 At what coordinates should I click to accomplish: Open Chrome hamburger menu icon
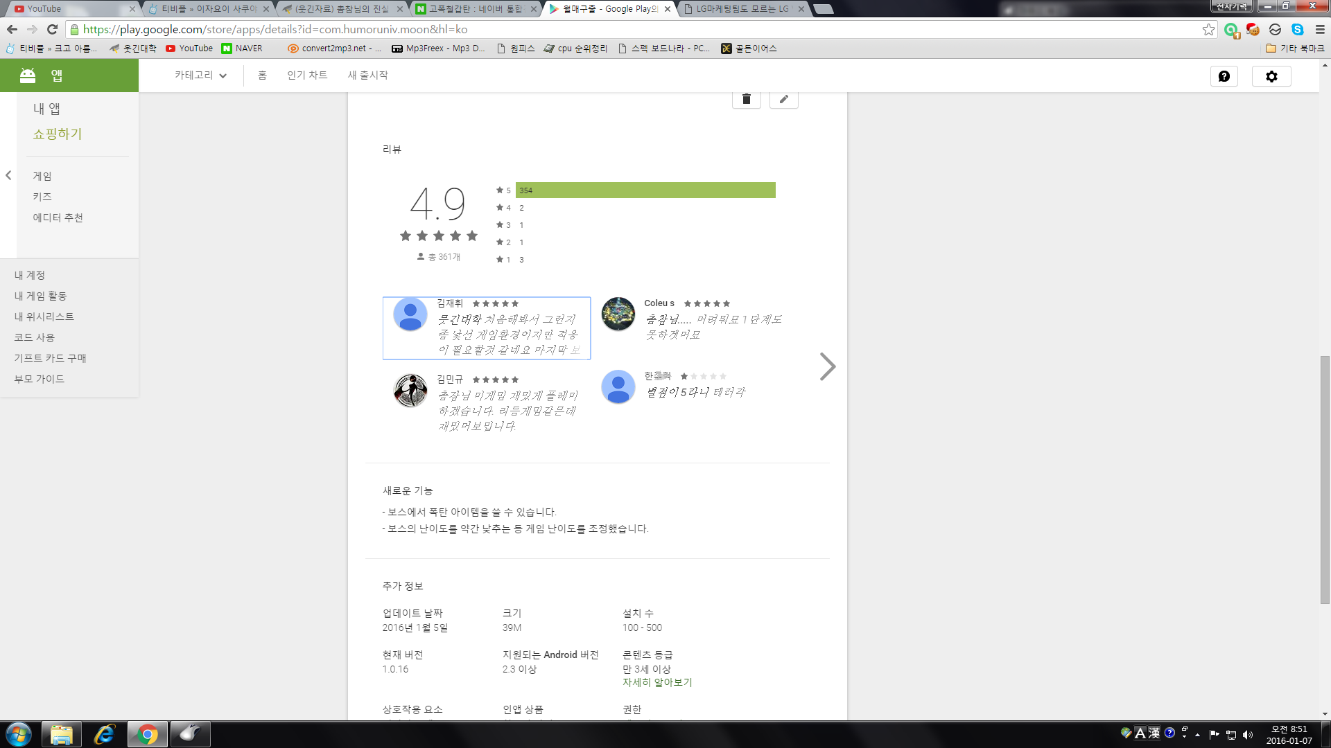1320,29
